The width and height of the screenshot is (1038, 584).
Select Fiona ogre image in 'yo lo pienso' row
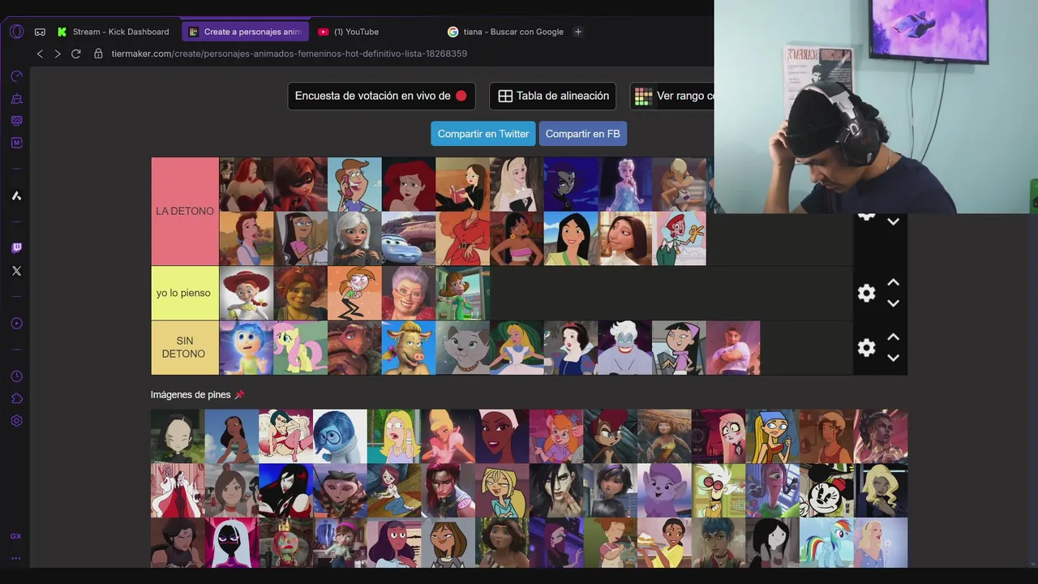pos(300,293)
